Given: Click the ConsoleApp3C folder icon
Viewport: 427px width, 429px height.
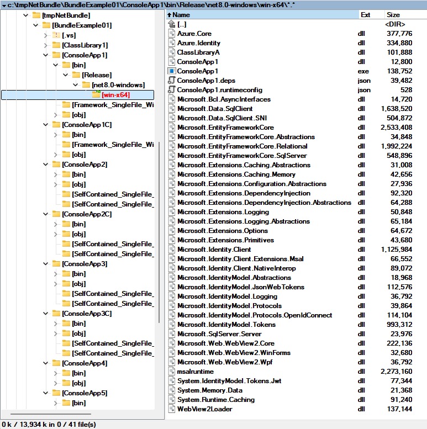Looking at the screenshot, I should pyautogui.click(x=56, y=314).
